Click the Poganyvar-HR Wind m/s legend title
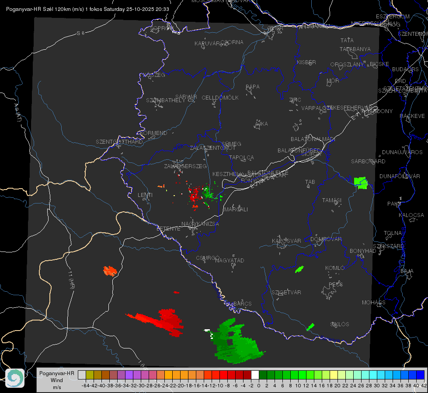The image size is (428, 393). point(57,380)
